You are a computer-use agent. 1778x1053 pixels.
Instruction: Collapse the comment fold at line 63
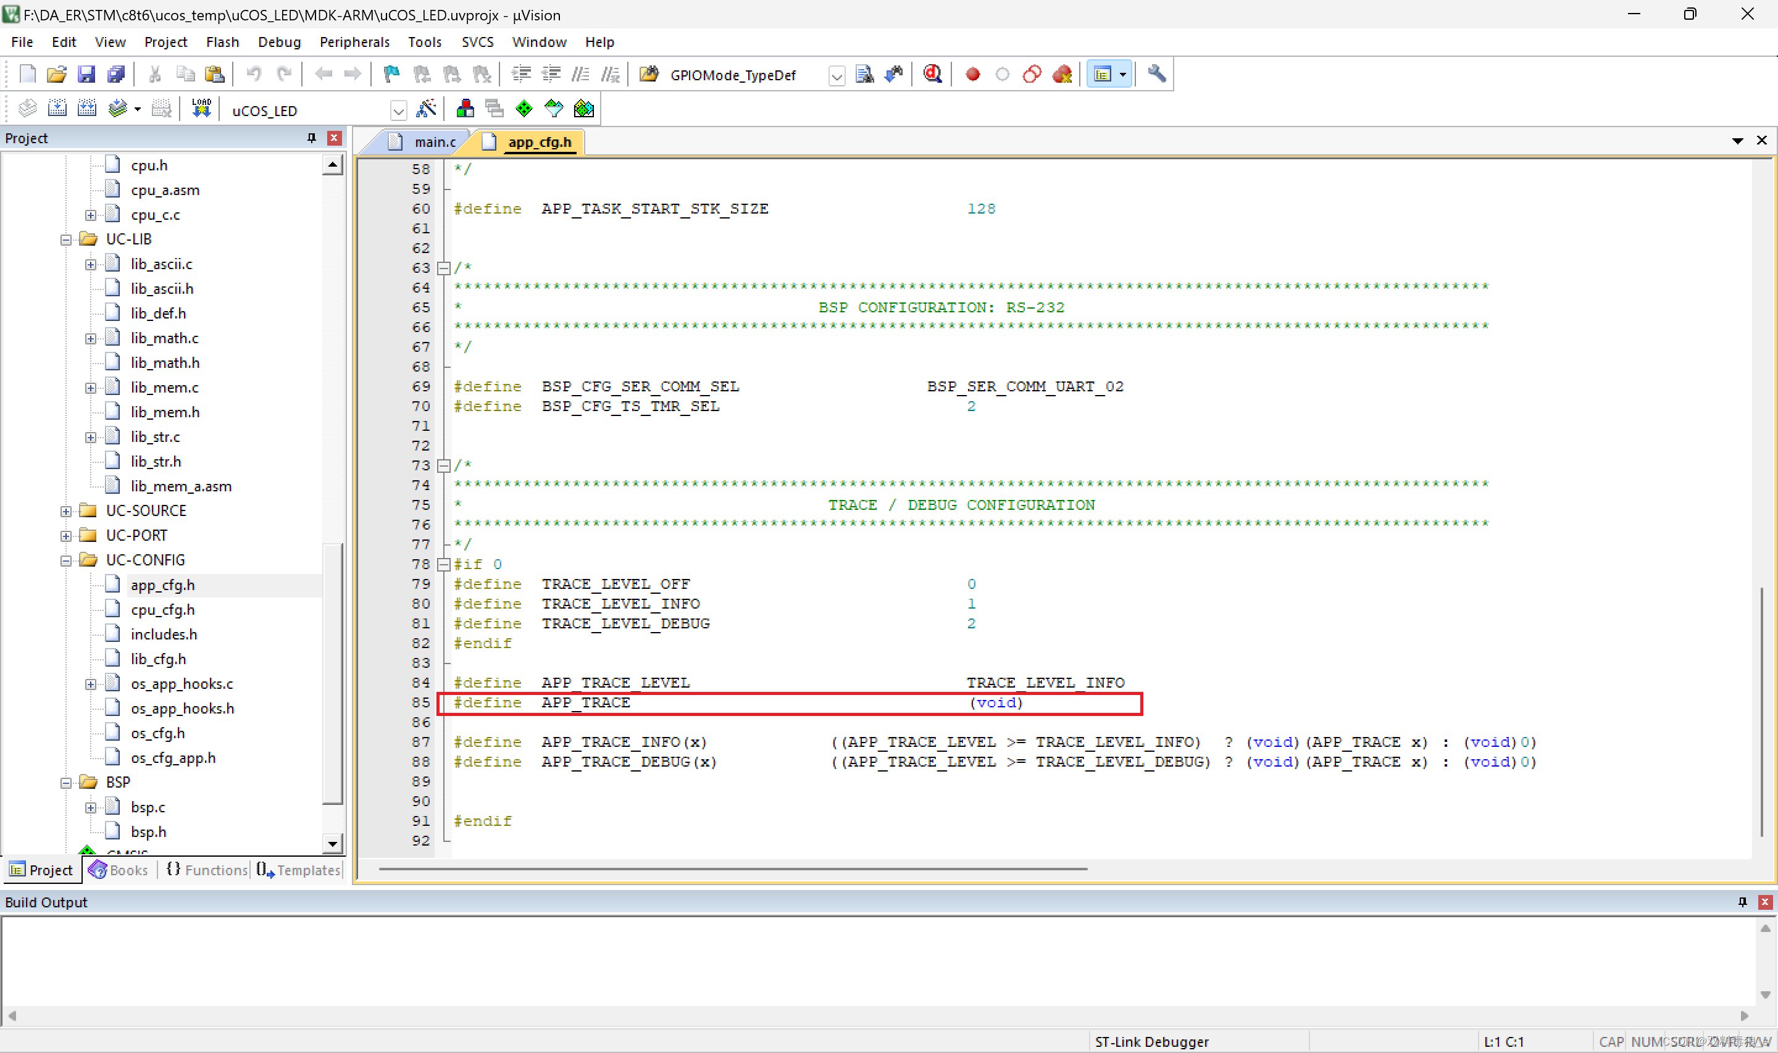(443, 268)
